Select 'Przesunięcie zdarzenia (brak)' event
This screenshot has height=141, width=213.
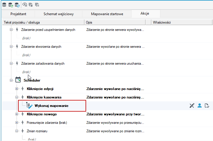[x=47, y=123]
